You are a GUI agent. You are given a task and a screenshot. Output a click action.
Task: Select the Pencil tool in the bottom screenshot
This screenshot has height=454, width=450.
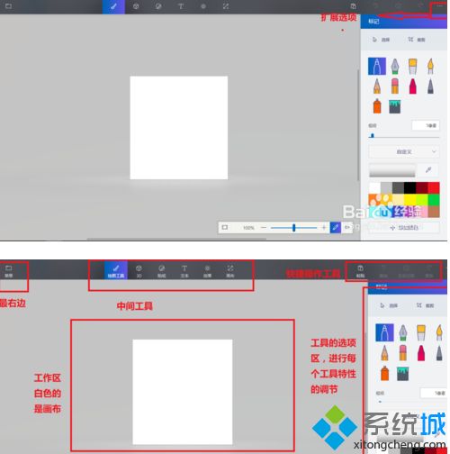pos(384,352)
